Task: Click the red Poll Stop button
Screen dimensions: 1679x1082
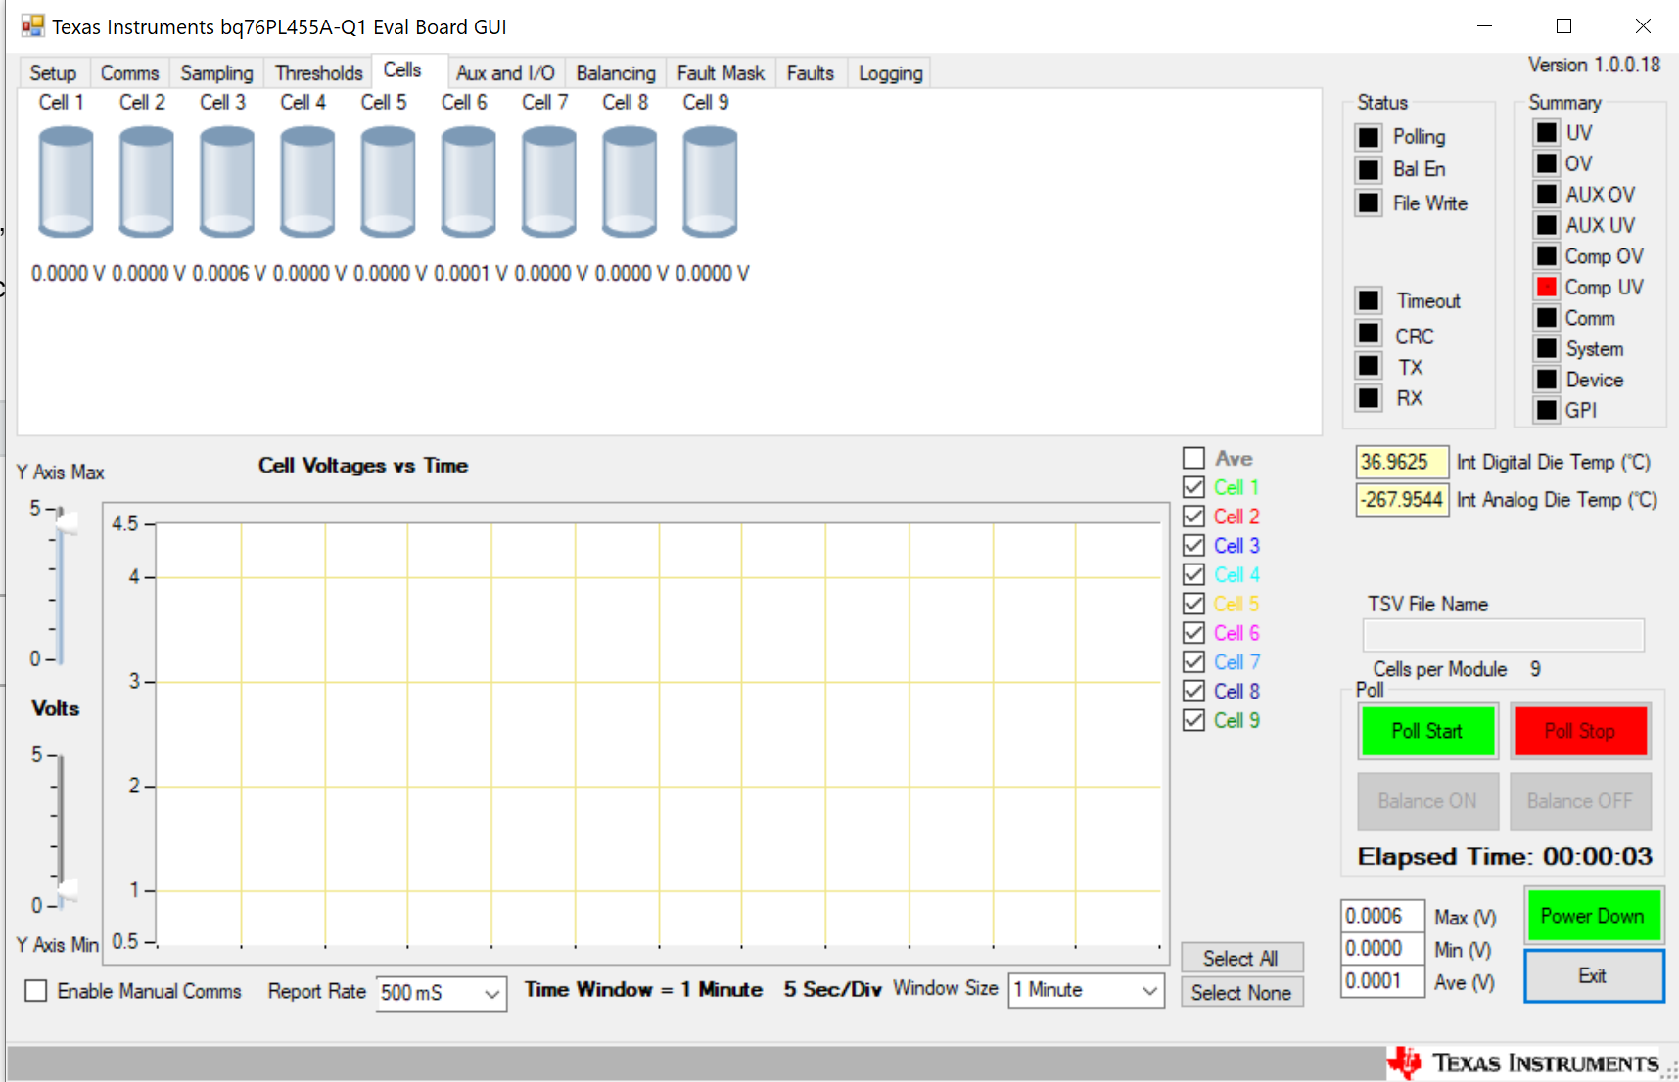Action: (x=1580, y=731)
